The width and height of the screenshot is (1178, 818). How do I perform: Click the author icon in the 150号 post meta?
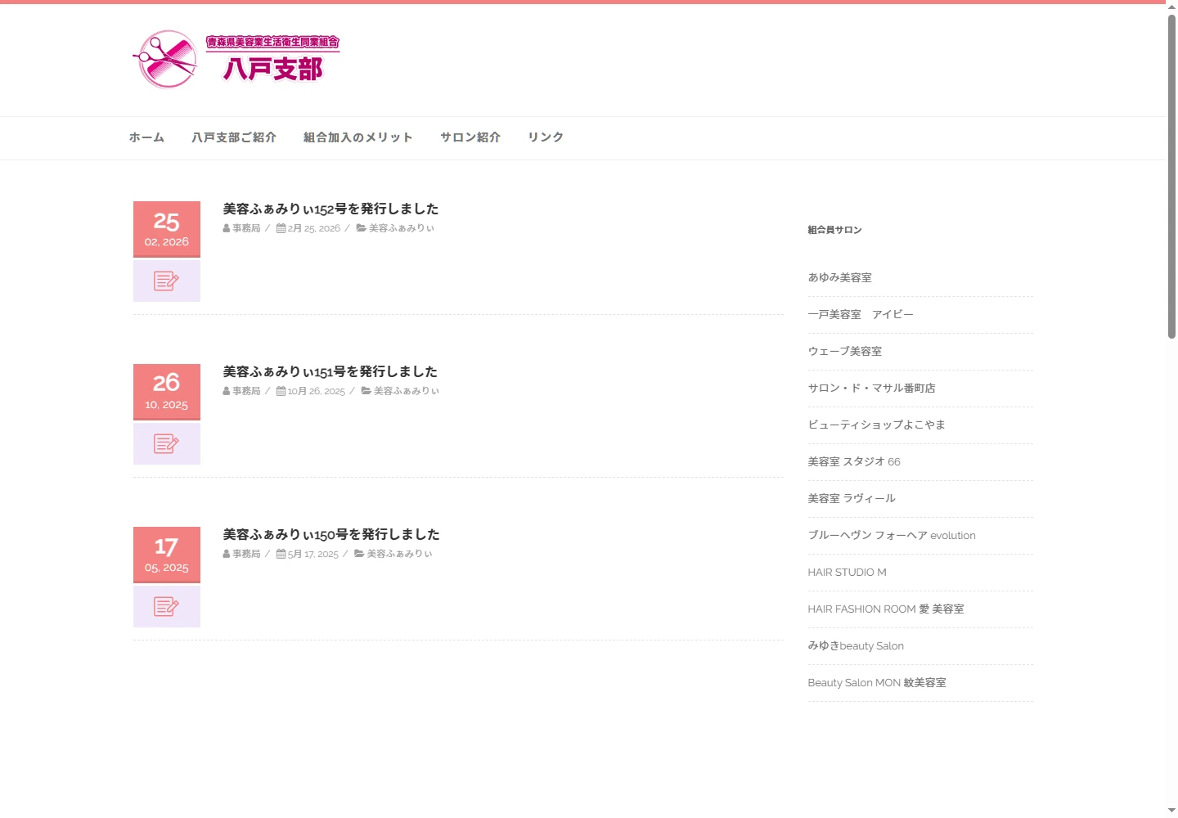227,554
